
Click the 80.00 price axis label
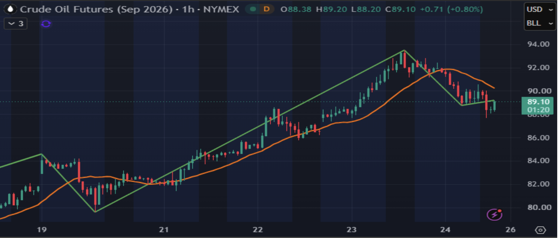[x=538, y=207]
